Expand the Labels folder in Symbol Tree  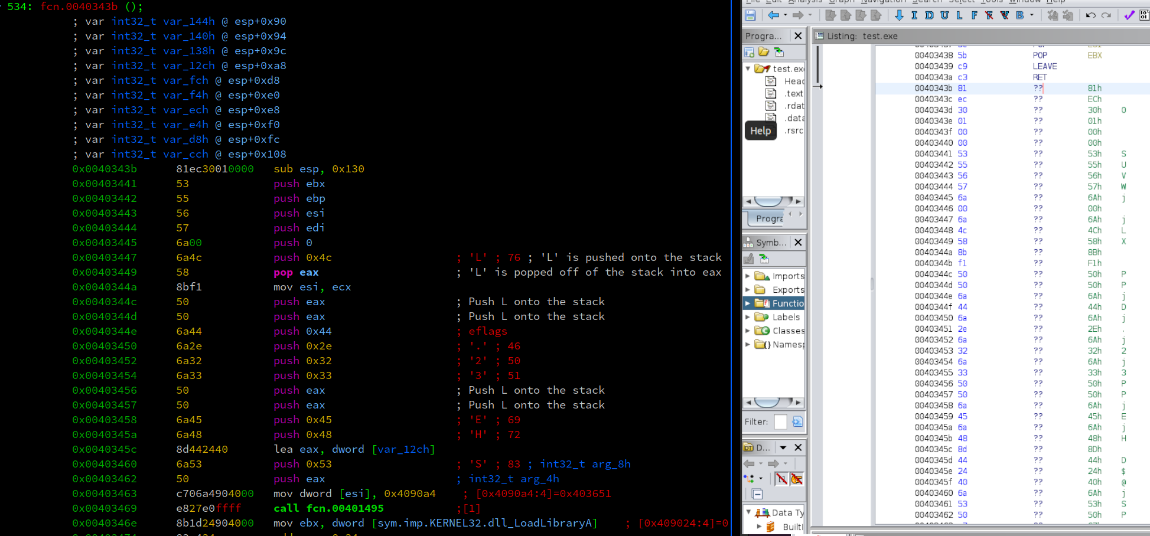(748, 317)
